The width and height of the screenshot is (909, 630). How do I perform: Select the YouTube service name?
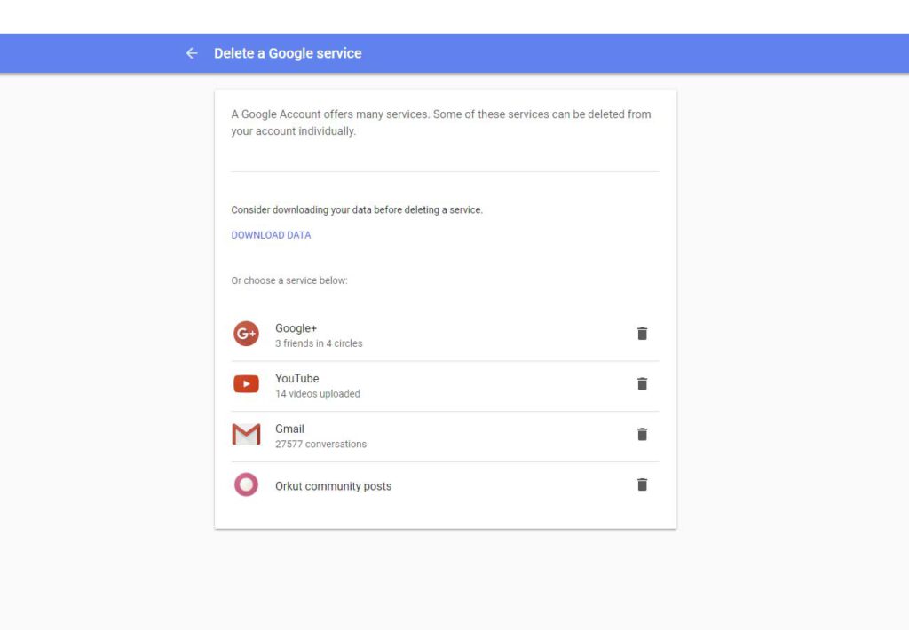pos(296,379)
